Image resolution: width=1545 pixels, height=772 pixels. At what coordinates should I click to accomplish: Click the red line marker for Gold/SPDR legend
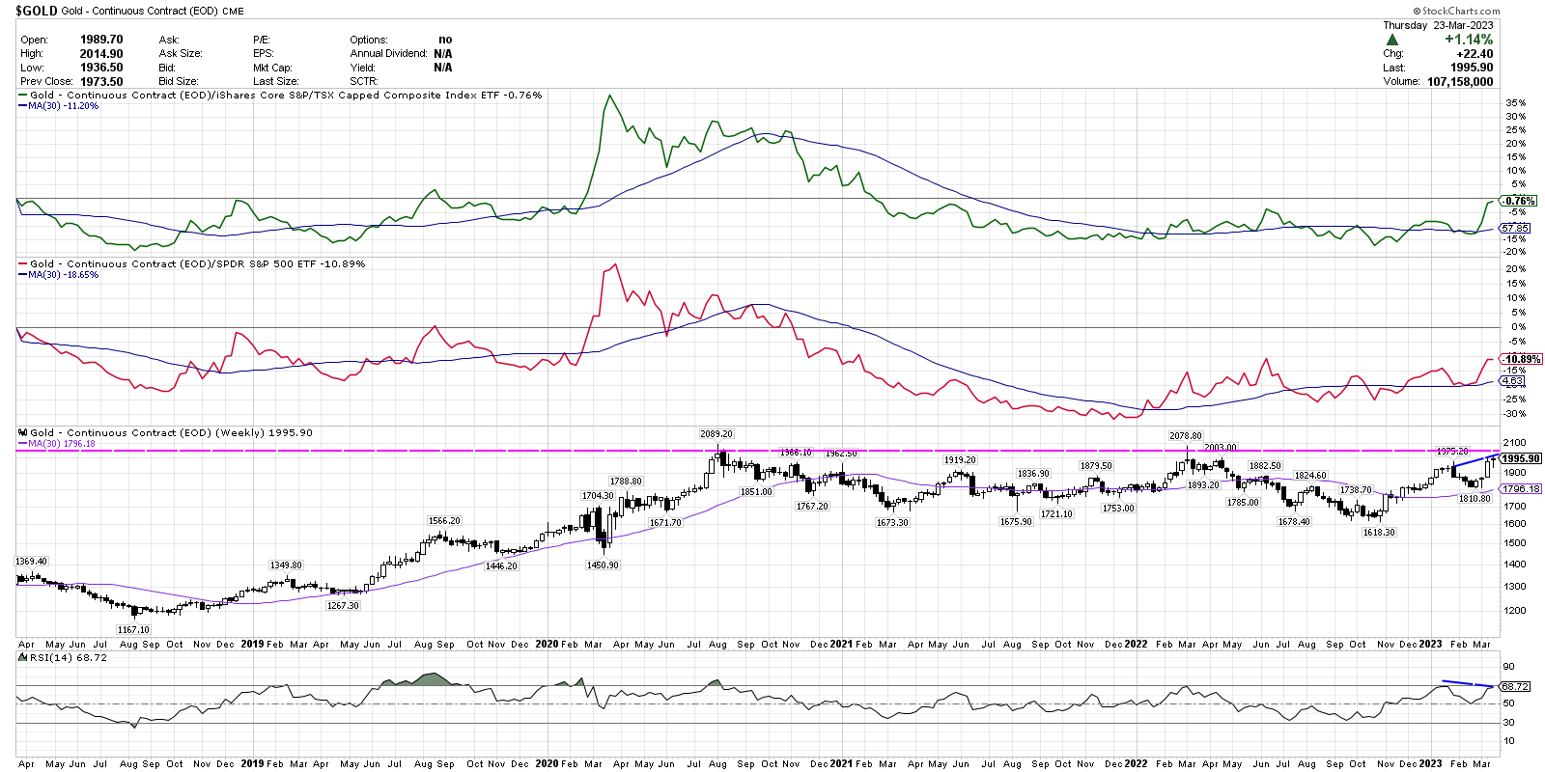coord(22,264)
